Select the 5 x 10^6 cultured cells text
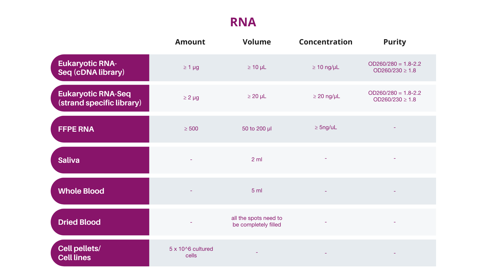Screen dimensions: 486x273 pos(191,252)
